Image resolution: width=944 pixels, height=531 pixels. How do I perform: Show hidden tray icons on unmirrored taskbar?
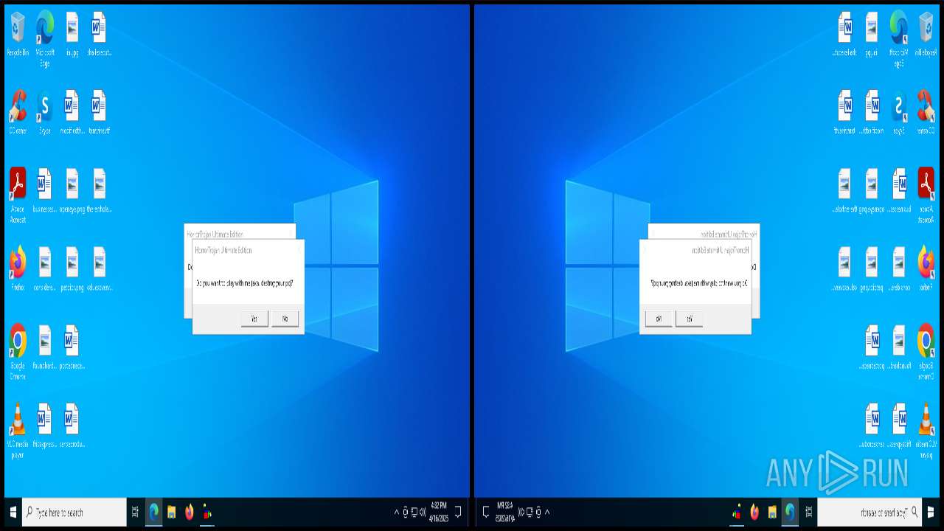tap(396, 512)
